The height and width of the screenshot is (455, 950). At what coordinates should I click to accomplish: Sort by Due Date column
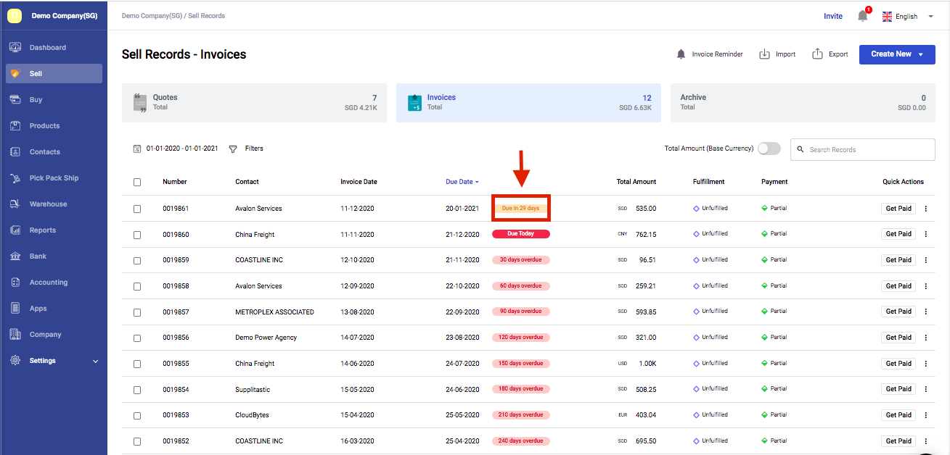[462, 182]
